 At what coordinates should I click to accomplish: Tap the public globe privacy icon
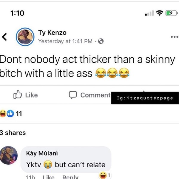pyautogui.click(x=101, y=41)
